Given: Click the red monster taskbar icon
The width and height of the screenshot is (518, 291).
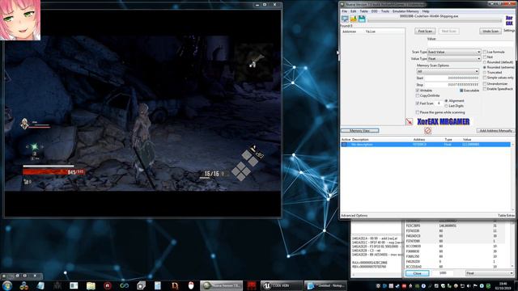Looking at the screenshot, I should [x=252, y=285].
